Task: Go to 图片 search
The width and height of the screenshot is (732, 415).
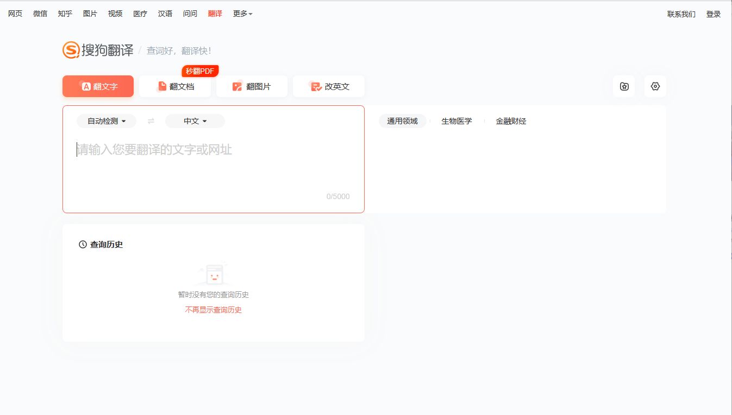Action: 90,14
